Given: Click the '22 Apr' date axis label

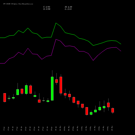Looking at the screenshot, I should 30,129.
